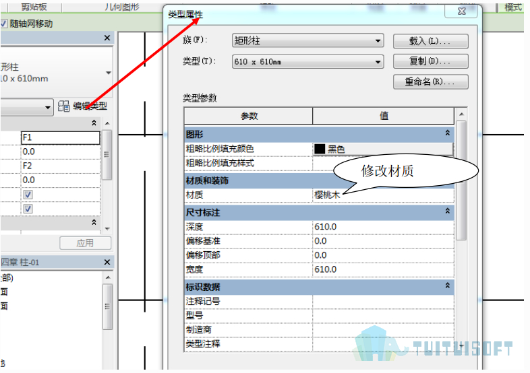Click the 注释记号 value cell
530x373 pixels.
[x=383, y=301]
